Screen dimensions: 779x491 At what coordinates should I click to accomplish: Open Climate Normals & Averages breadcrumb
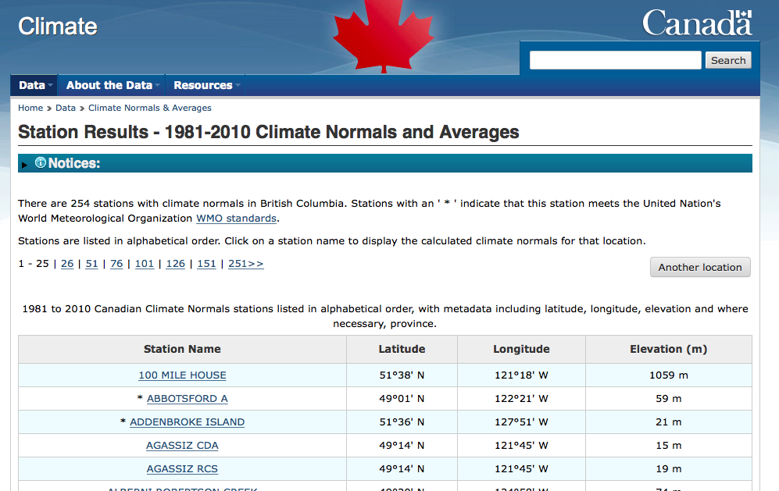click(150, 108)
